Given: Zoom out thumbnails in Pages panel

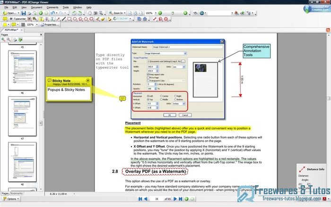Looking at the screenshot, I should (9, 39).
